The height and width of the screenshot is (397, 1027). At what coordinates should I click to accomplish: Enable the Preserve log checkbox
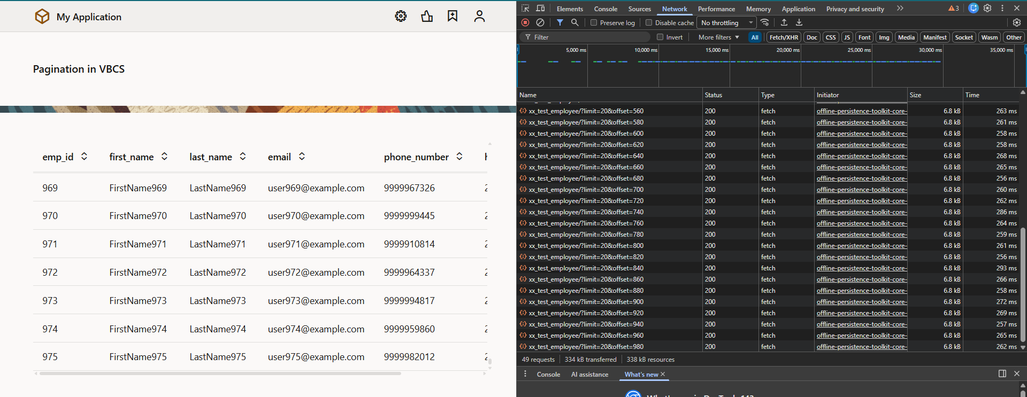point(594,23)
